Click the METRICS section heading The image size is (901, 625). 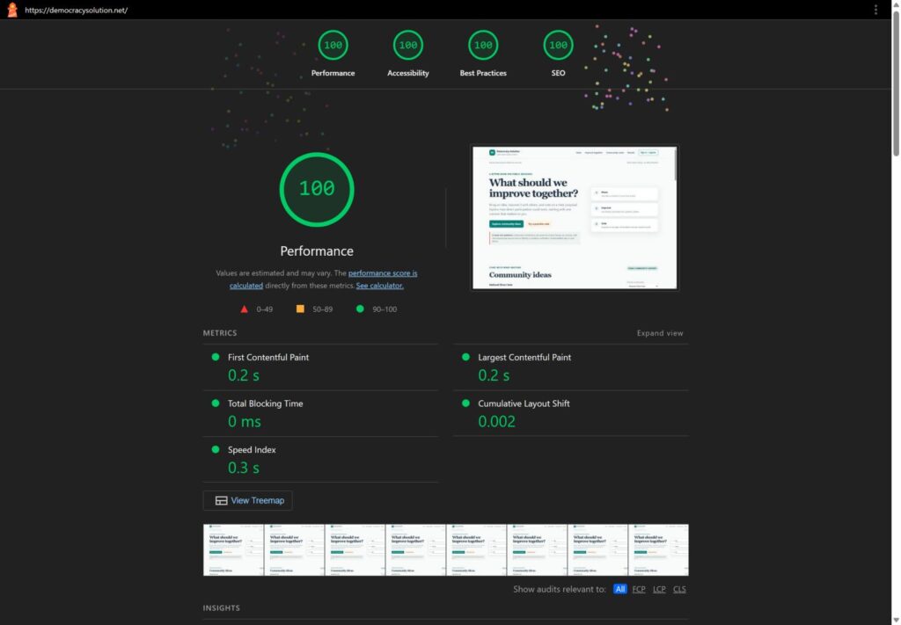click(219, 333)
